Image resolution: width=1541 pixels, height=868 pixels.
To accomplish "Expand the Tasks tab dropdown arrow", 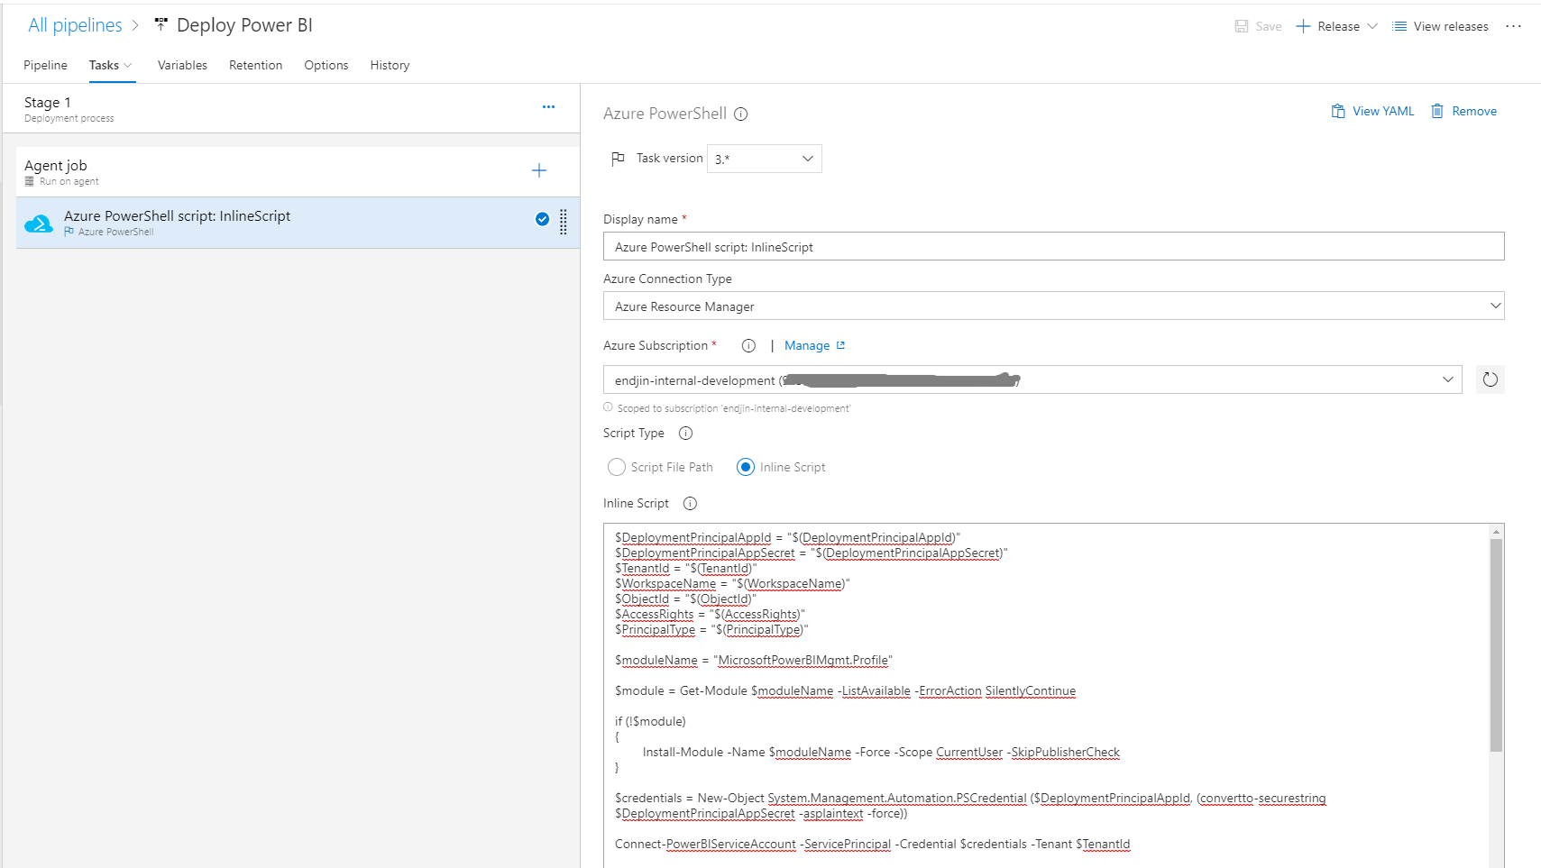I will (128, 65).
